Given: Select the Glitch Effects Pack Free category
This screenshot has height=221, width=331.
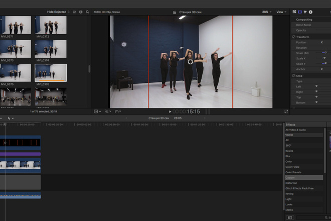Looking at the screenshot, I should tap(304, 188).
